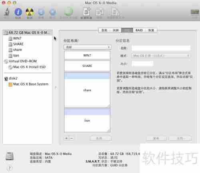Select the disk2 image in the sidebar
The width and height of the screenshot is (200, 173).
coord(13,78)
